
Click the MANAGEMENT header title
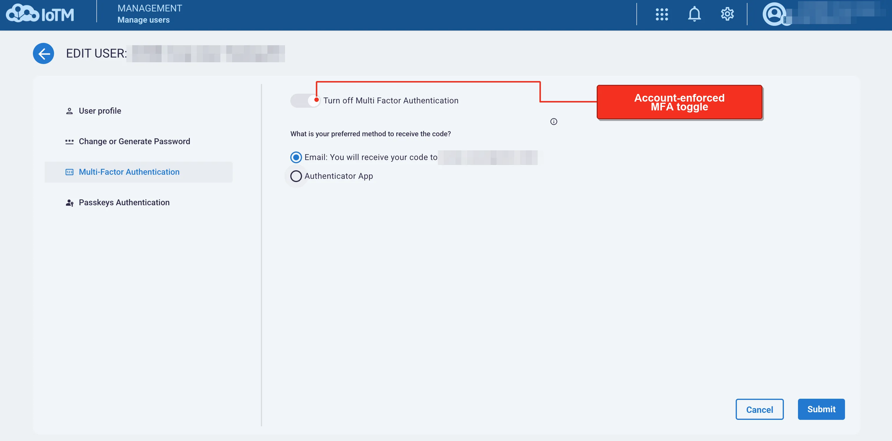150,8
